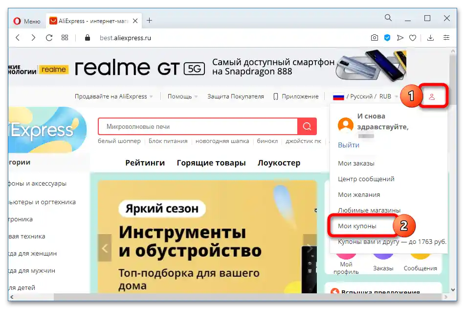This screenshot has width=465, height=309.
Task: Open category ending 'да для мужчин'
Action: [32, 271]
